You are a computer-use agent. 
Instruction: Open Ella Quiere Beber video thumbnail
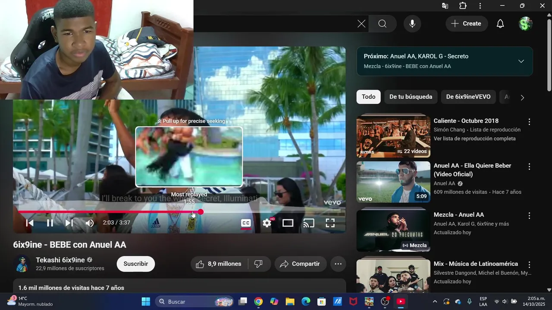[x=393, y=182]
